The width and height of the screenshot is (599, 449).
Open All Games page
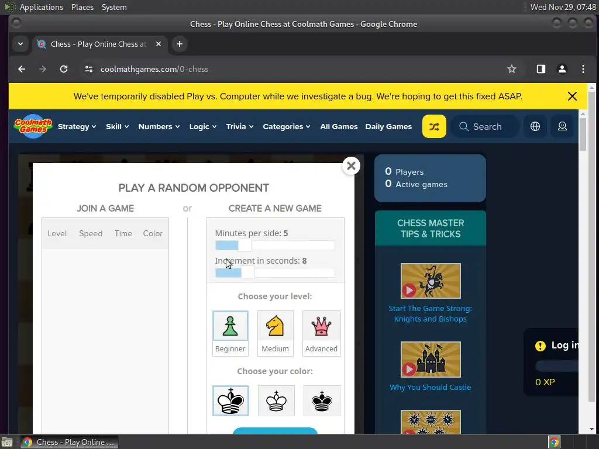[339, 127]
